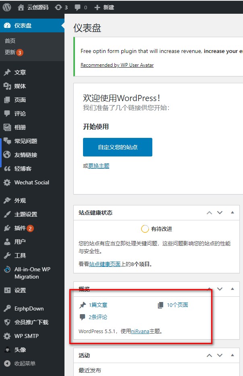243x376 pixels.
Task: Click the 1篇文章 link in overview
Action: [x=98, y=305]
